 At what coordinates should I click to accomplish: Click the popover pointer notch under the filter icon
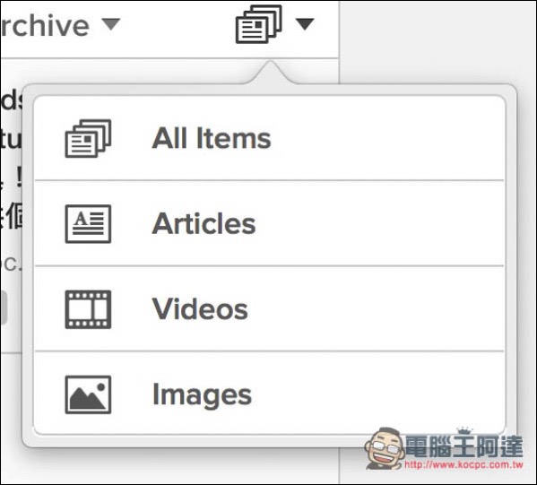pos(271,73)
